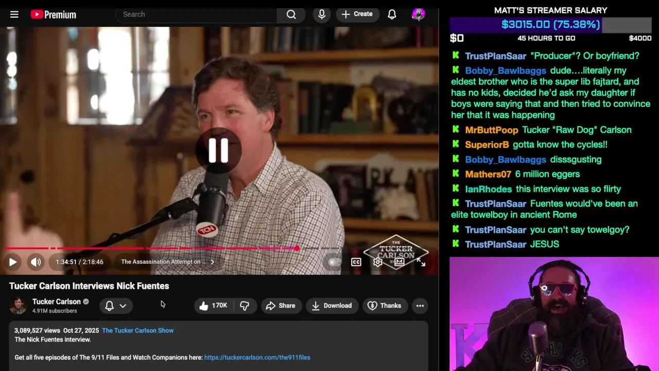Viewport: 659px width, 371px height.
Task: Open Tucker Carlson channel avatar
Action: (19, 306)
